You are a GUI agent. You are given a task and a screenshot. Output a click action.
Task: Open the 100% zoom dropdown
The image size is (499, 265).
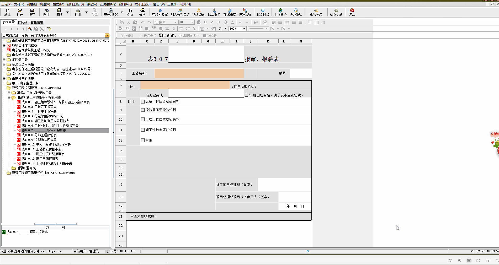[x=244, y=29]
